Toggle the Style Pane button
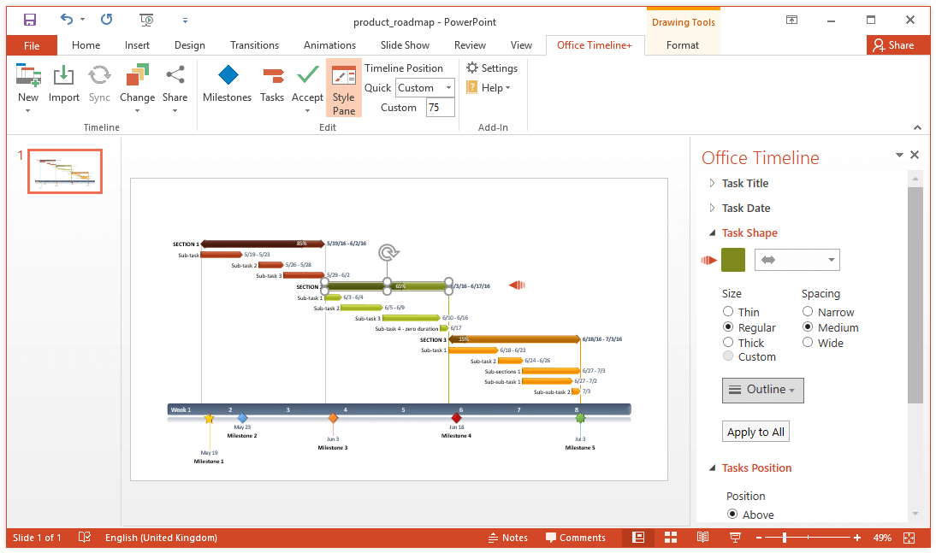Screen dimensions: 936x553 [x=344, y=88]
